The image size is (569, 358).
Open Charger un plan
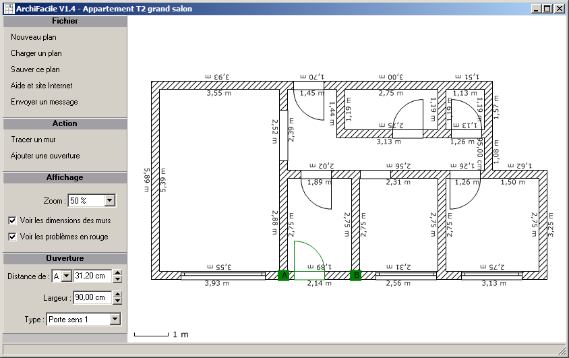[36, 53]
